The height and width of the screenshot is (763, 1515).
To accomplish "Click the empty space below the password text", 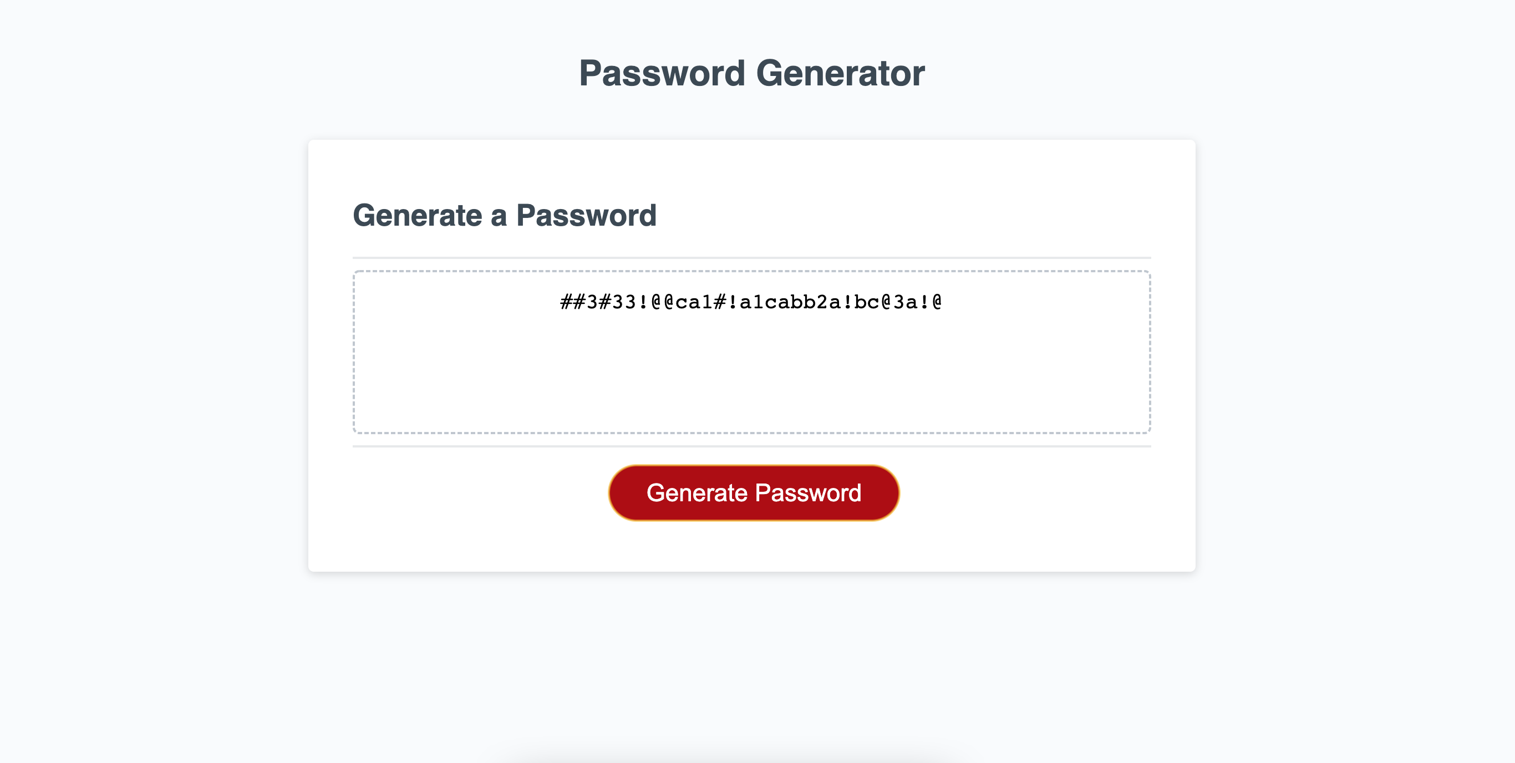I will (x=751, y=383).
